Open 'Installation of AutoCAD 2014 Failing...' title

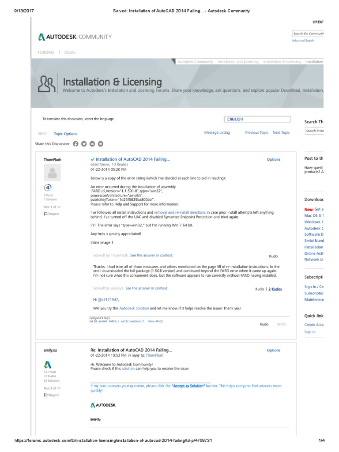point(133,159)
